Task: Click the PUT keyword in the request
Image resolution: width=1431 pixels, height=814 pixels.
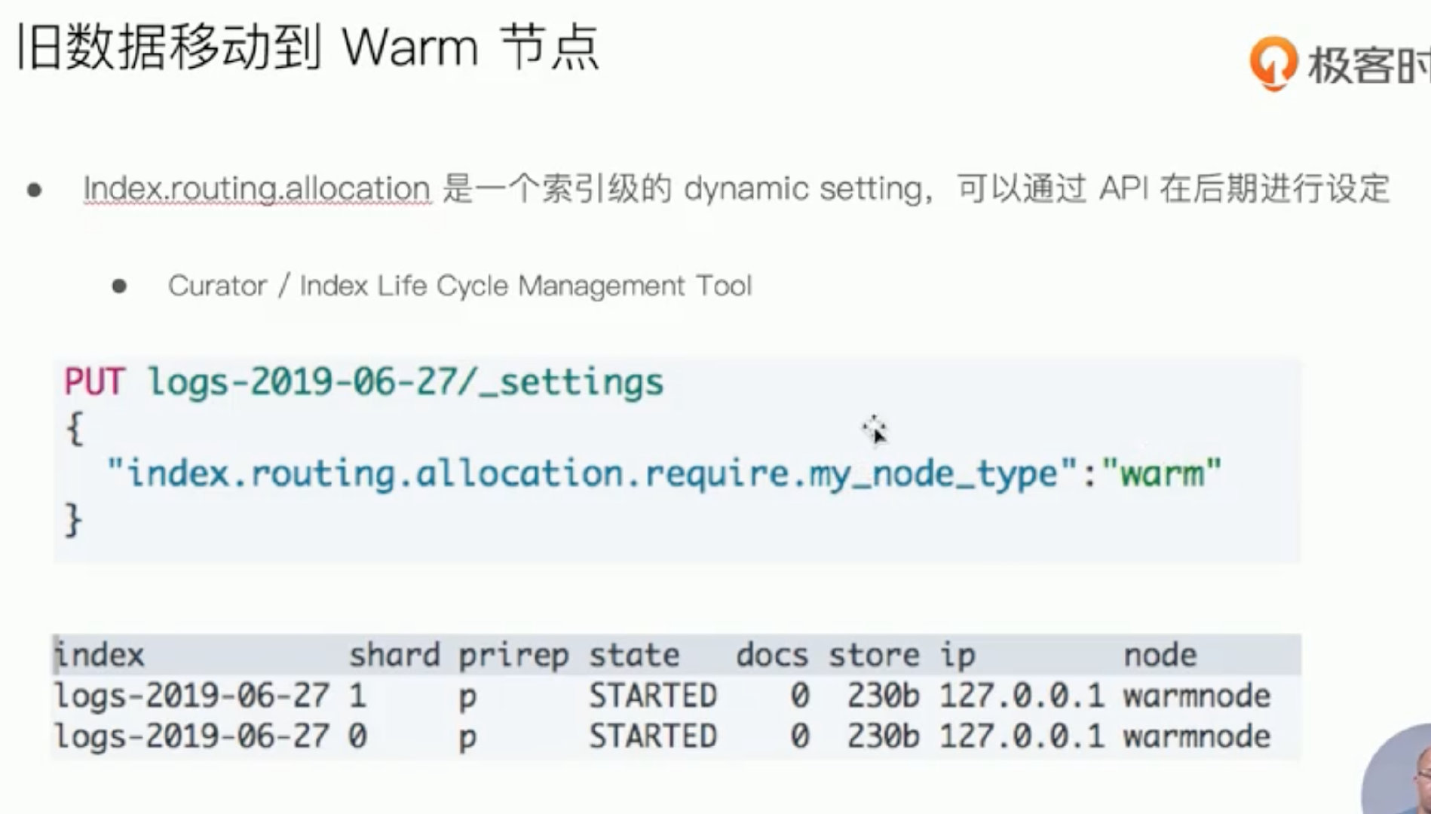Action: (93, 382)
